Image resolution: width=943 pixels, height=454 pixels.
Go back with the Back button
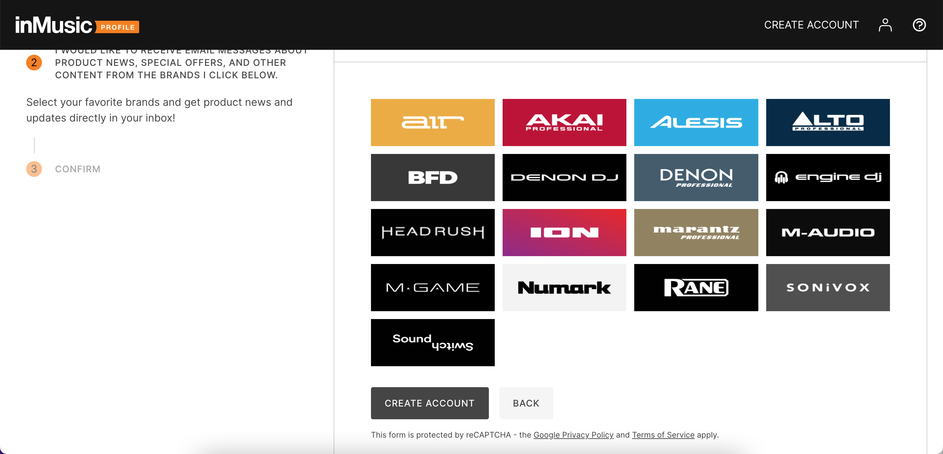(x=526, y=403)
